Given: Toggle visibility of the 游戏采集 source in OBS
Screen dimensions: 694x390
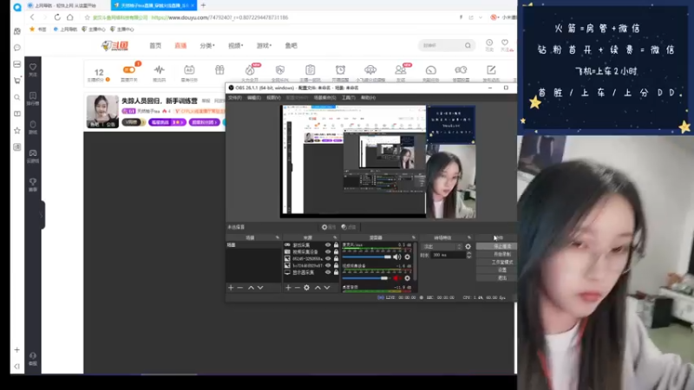Looking at the screenshot, I should tap(328, 245).
